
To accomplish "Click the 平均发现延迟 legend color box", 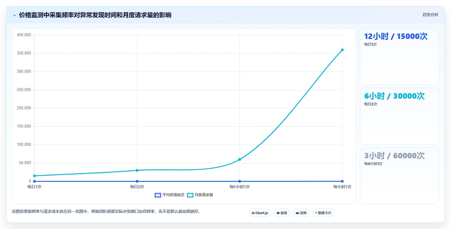I will (158, 195).
